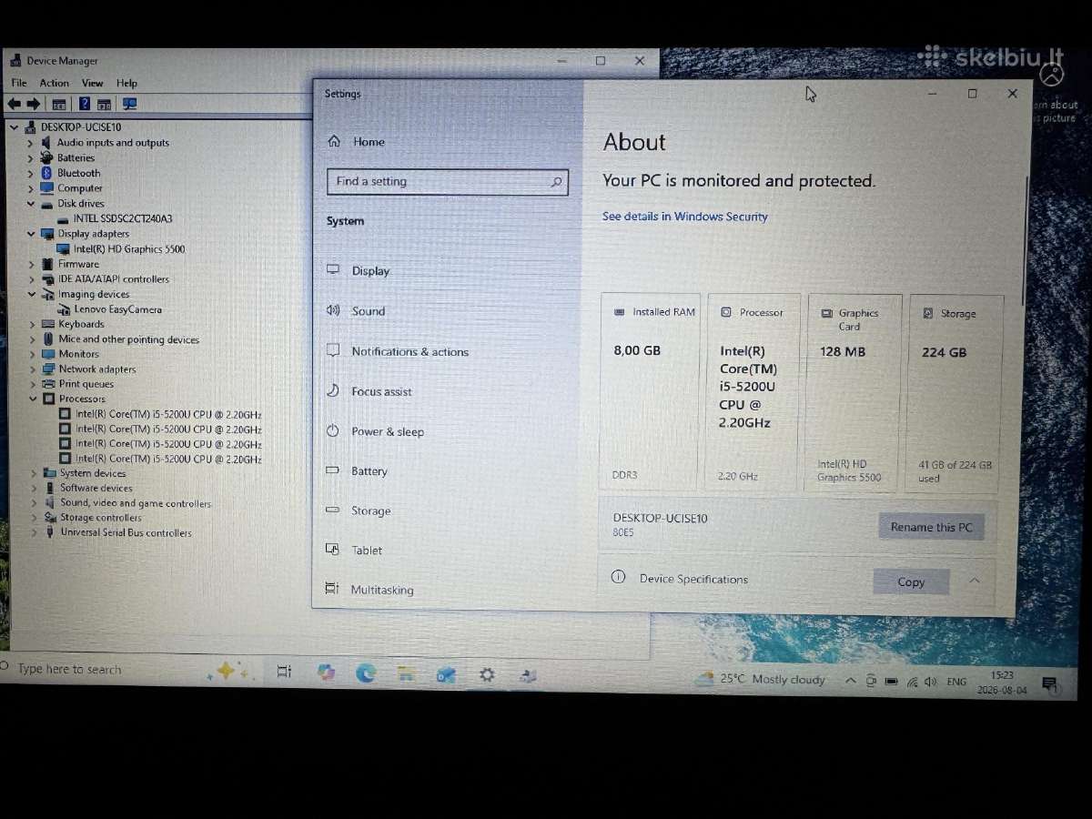Open the Help menu in Device Manager
The width and height of the screenshot is (1092, 819).
127,83
